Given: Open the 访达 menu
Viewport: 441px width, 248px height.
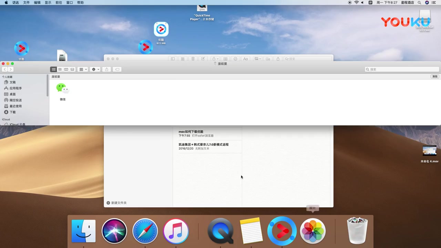Looking at the screenshot, I should (x=16, y=2).
